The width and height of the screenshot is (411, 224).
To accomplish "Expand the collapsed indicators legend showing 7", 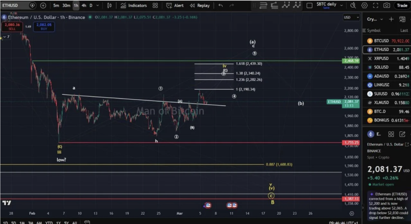I will 6,37.
